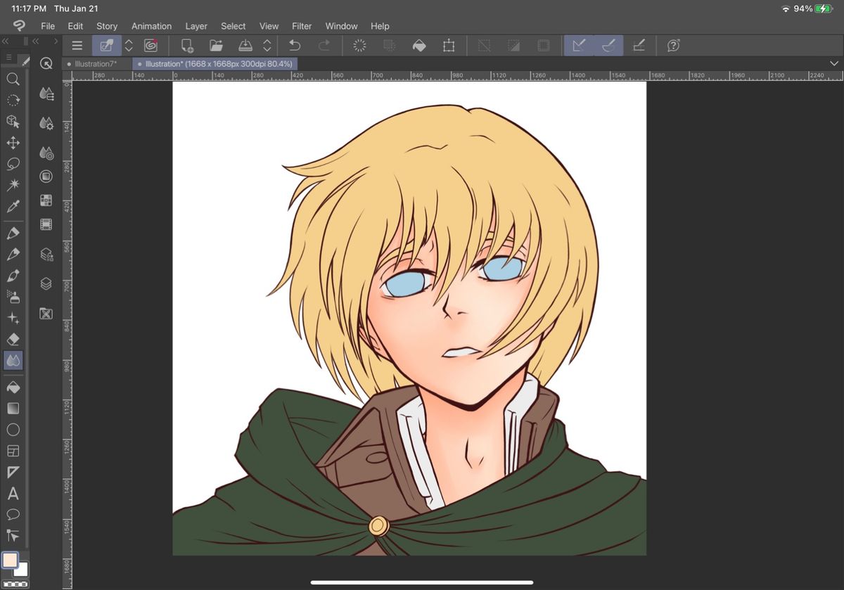
Task: Select the Pen tool
Action: [x=13, y=233]
